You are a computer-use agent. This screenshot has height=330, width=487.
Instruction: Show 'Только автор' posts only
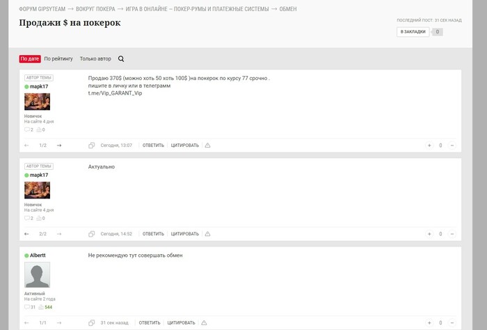click(x=95, y=58)
